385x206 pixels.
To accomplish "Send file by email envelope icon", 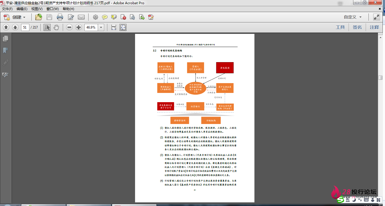I will 81,17.
